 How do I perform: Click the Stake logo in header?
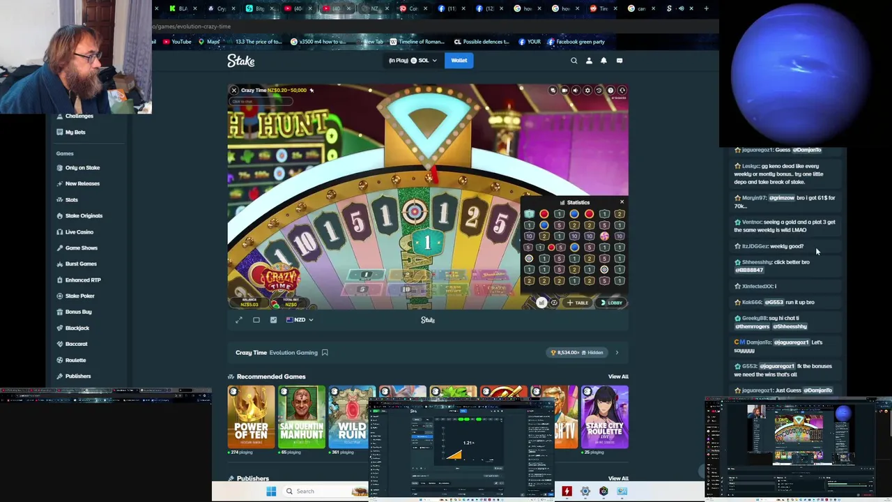241,61
